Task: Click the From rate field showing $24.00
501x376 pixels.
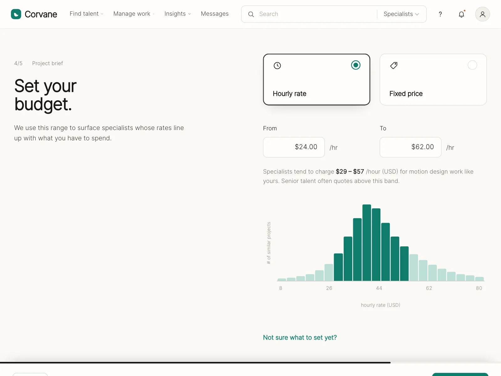Action: click(x=294, y=147)
